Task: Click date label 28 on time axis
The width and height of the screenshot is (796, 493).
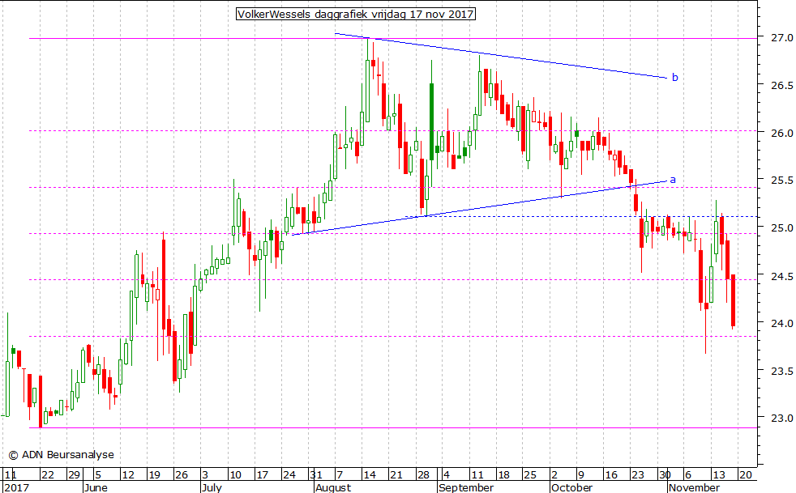Action: (423, 475)
